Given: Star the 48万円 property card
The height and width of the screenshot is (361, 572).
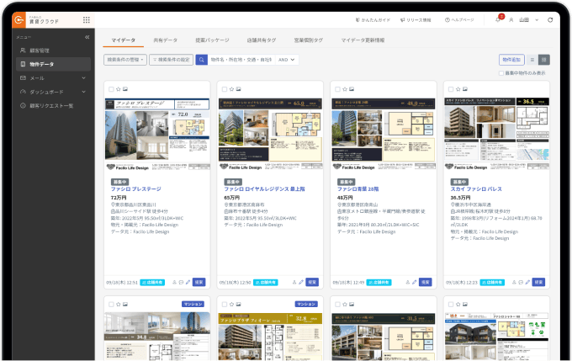Looking at the screenshot, I should tap(344, 89).
